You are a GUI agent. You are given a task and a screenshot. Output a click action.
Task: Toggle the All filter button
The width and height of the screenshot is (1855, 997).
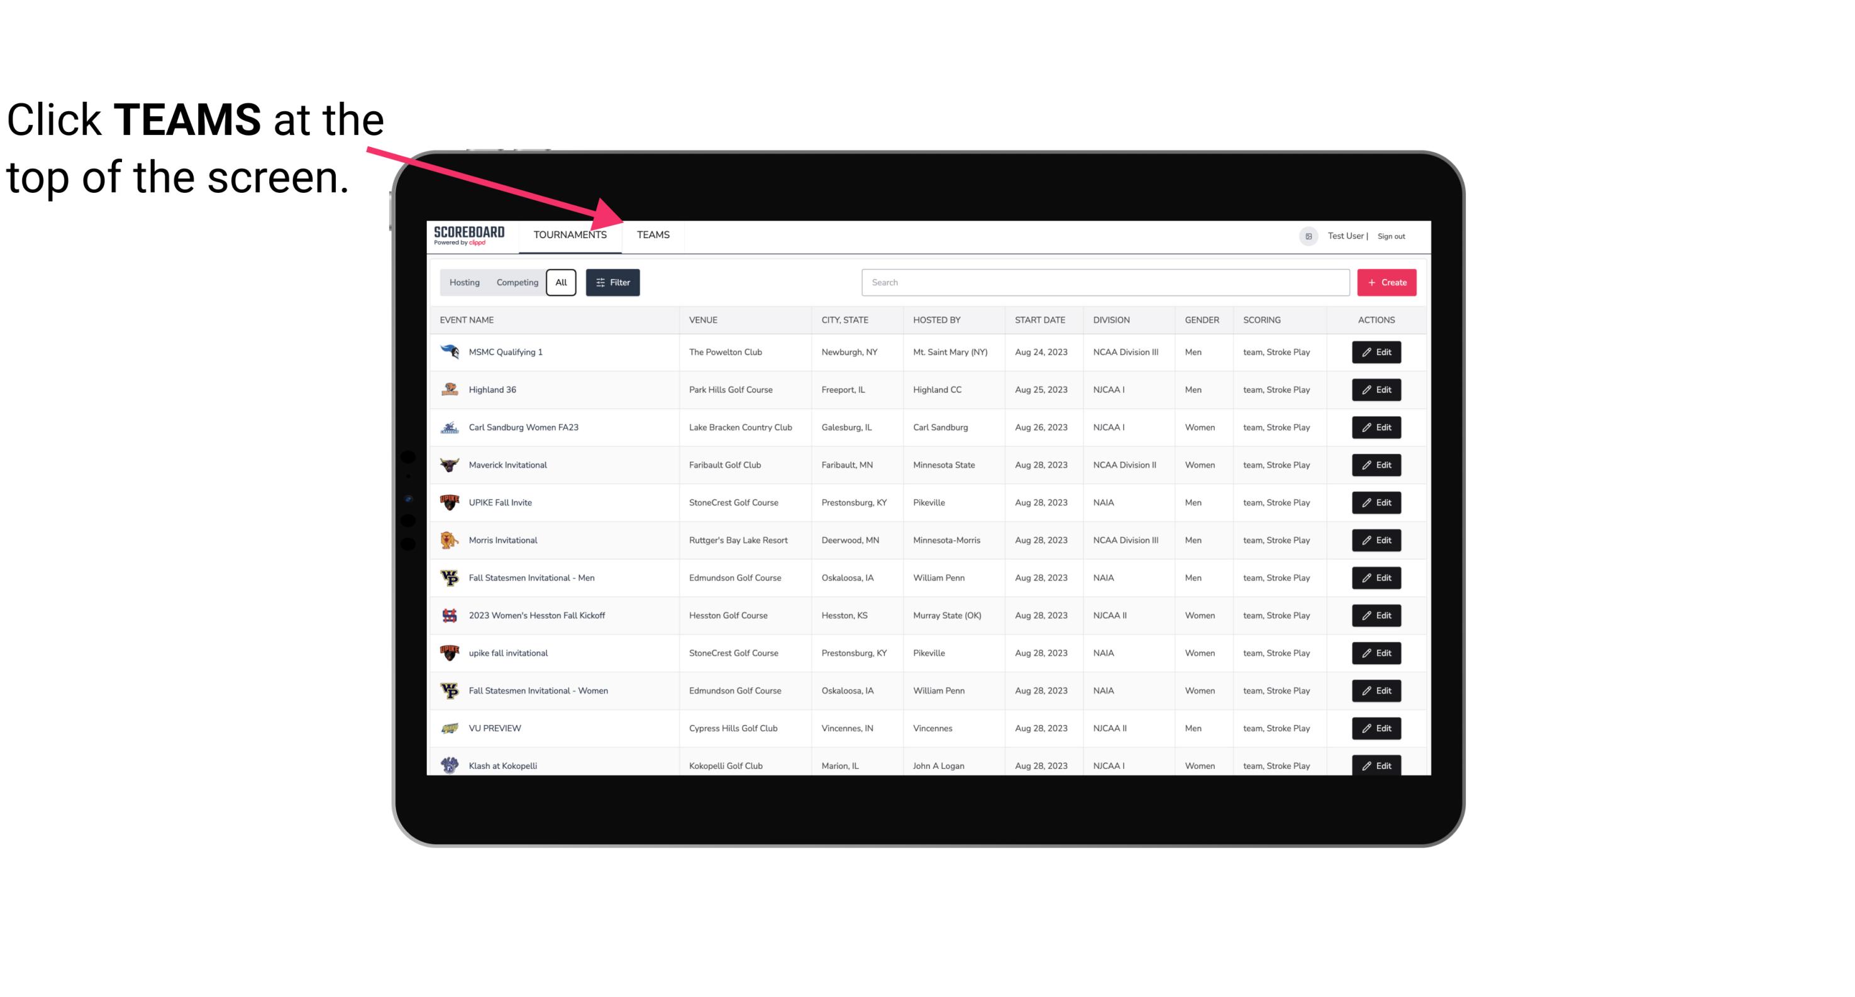[x=560, y=281]
